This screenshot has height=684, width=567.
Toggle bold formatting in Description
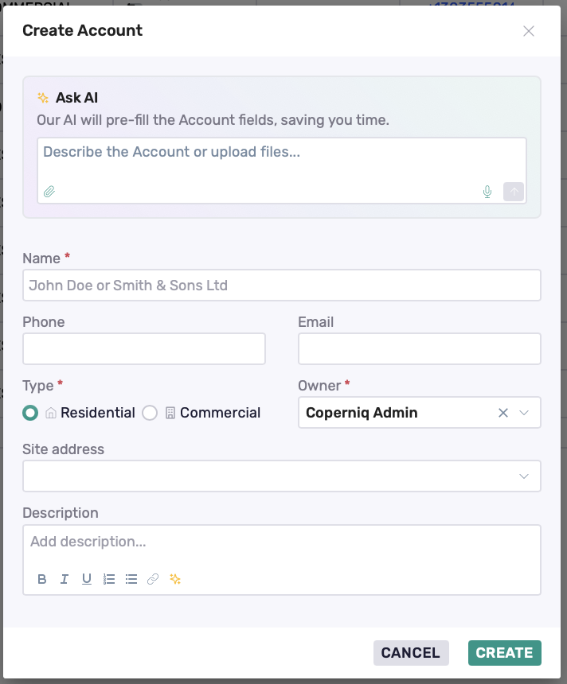[x=42, y=579]
